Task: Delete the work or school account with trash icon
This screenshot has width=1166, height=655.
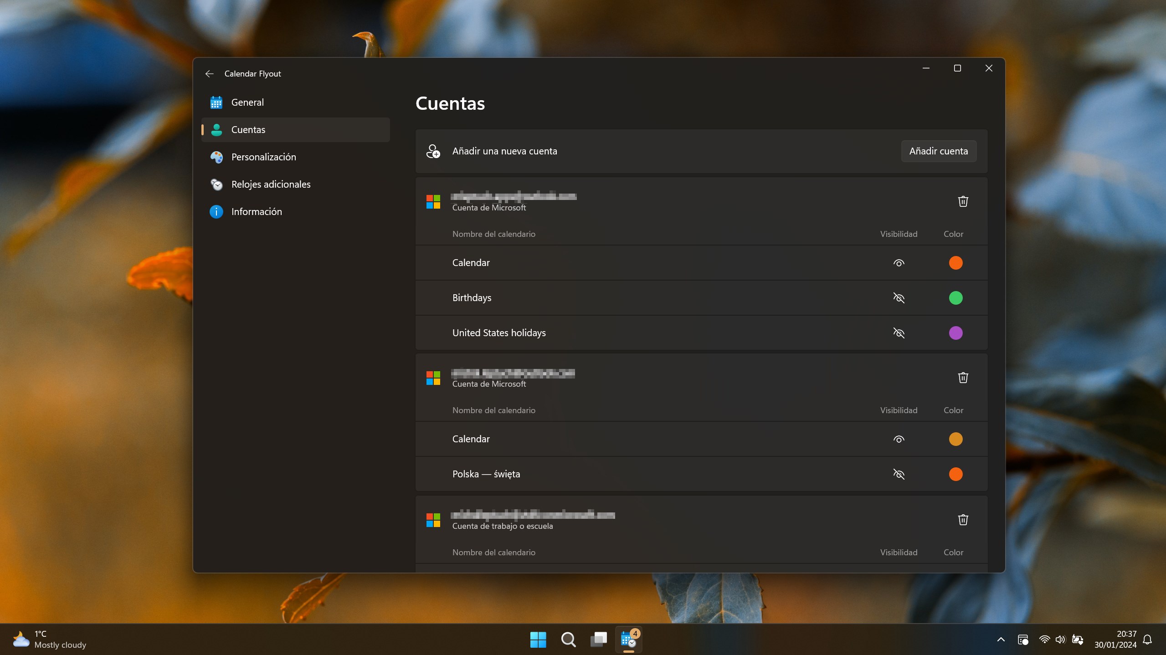Action: [962, 520]
